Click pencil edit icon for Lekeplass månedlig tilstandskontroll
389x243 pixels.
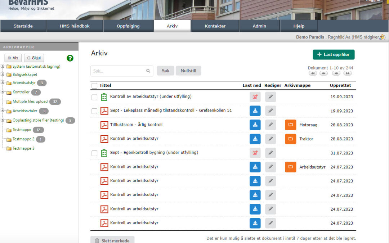tap(270, 111)
